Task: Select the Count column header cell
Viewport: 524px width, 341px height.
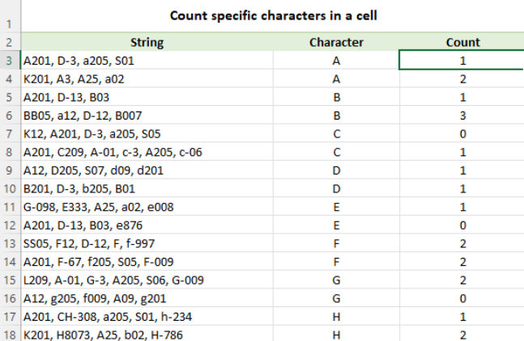Action: click(x=462, y=42)
